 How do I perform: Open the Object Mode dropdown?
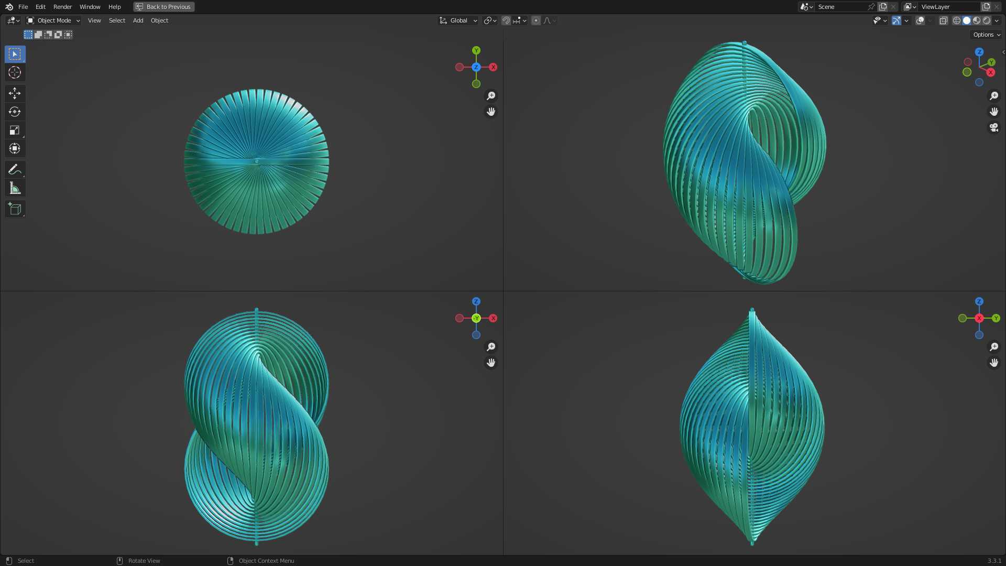pos(53,20)
